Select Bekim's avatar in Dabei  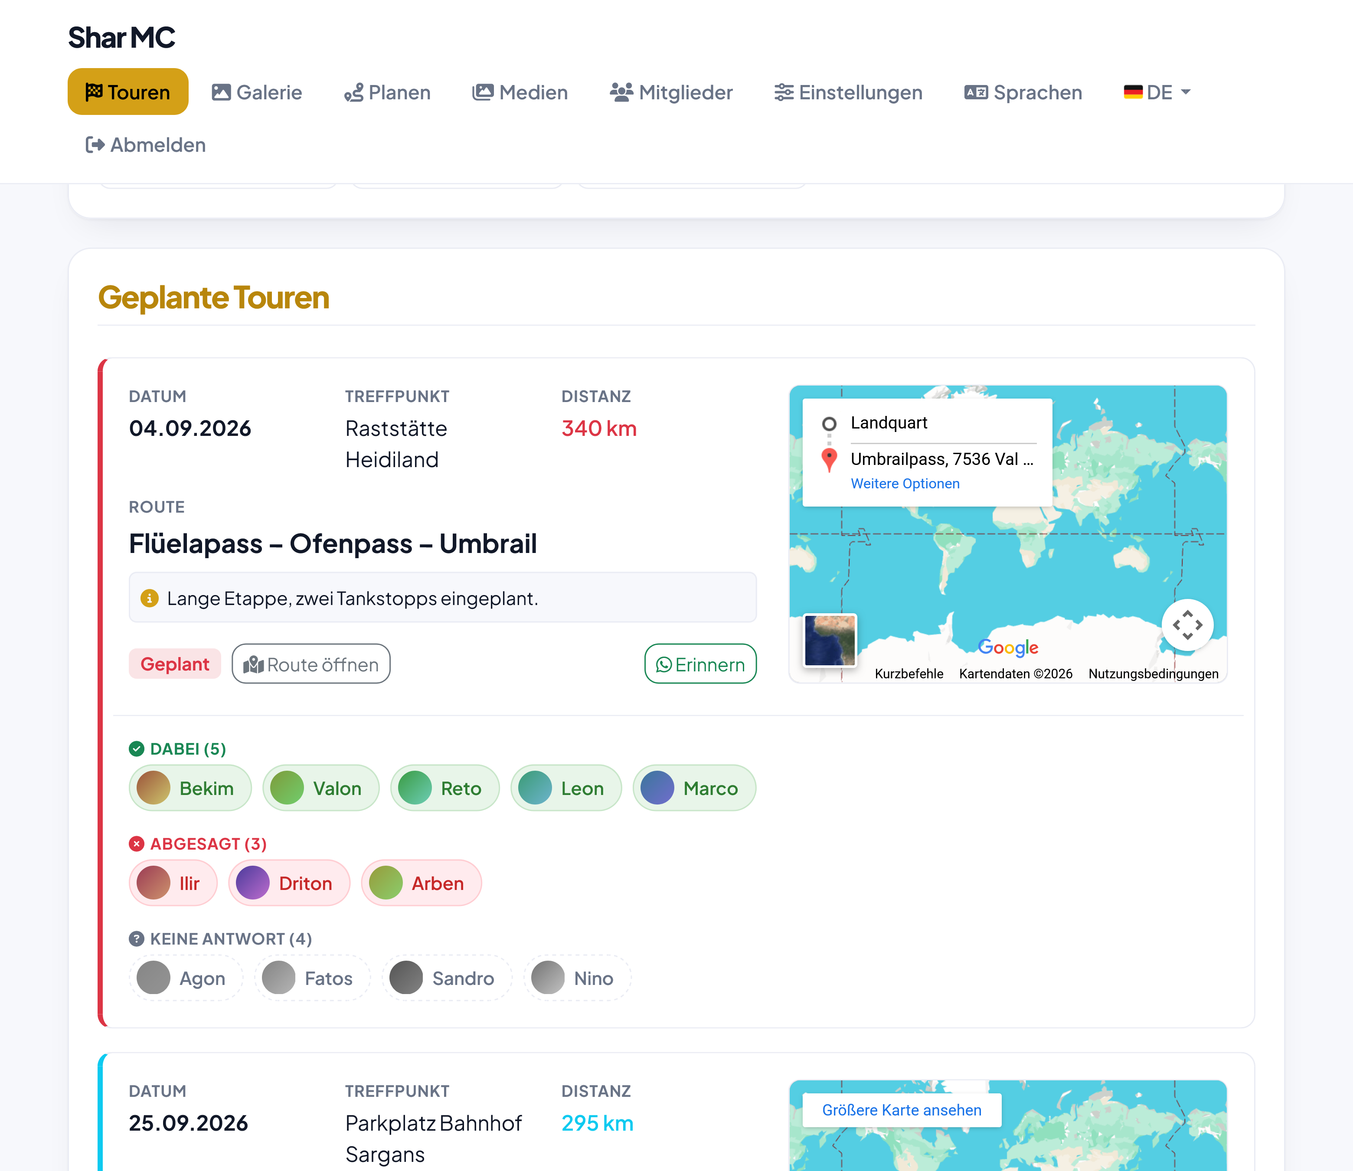click(x=154, y=788)
